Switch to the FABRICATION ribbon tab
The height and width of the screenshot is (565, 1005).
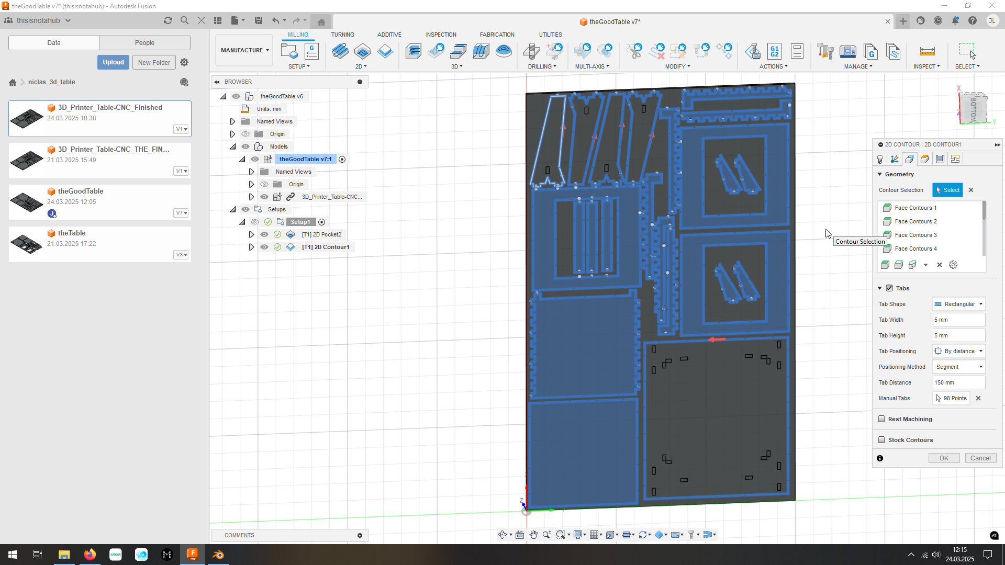pos(497,35)
